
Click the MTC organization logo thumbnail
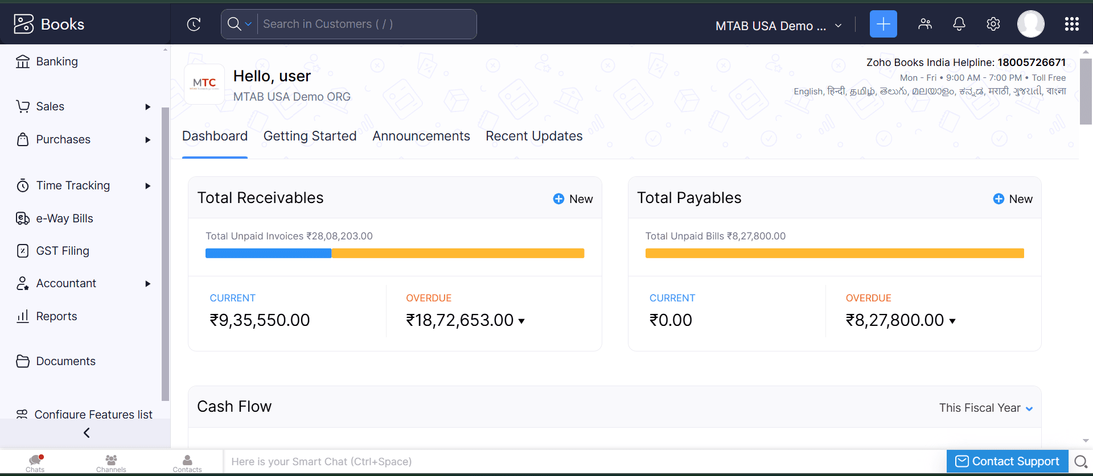click(204, 84)
